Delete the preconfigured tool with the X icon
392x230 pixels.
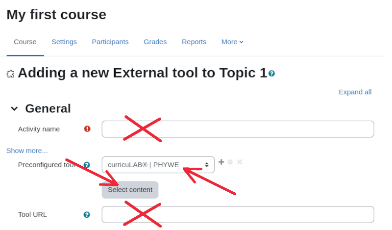tap(240, 162)
